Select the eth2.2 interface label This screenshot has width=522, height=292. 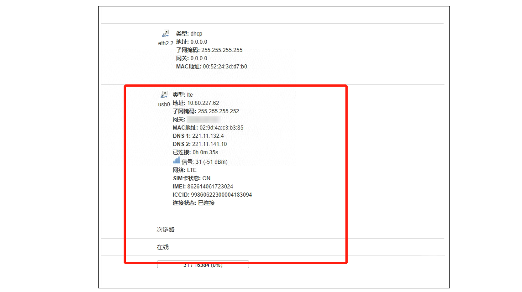click(165, 43)
